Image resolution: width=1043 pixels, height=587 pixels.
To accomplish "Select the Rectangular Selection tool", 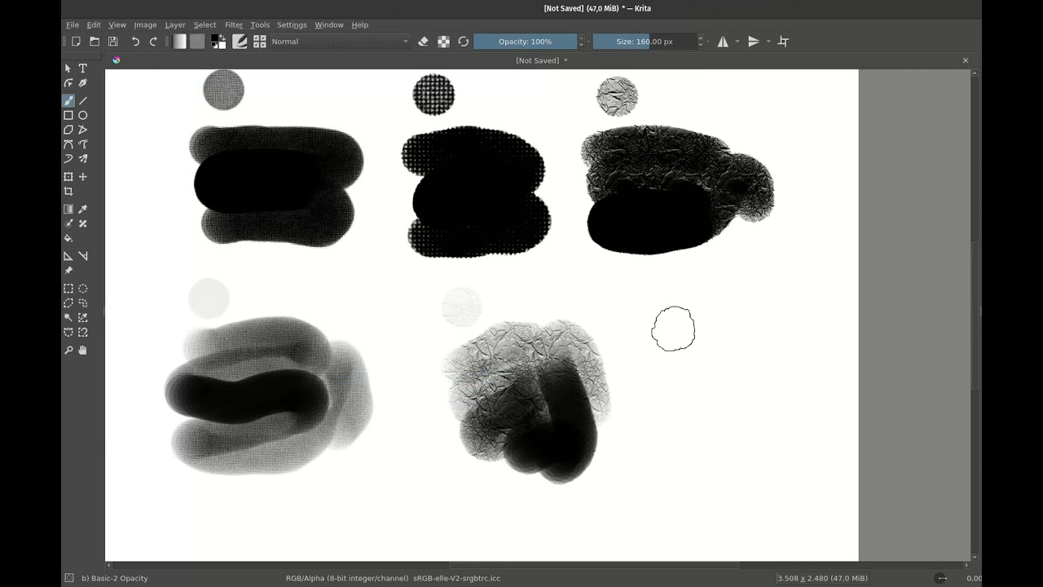I will pos(68,289).
